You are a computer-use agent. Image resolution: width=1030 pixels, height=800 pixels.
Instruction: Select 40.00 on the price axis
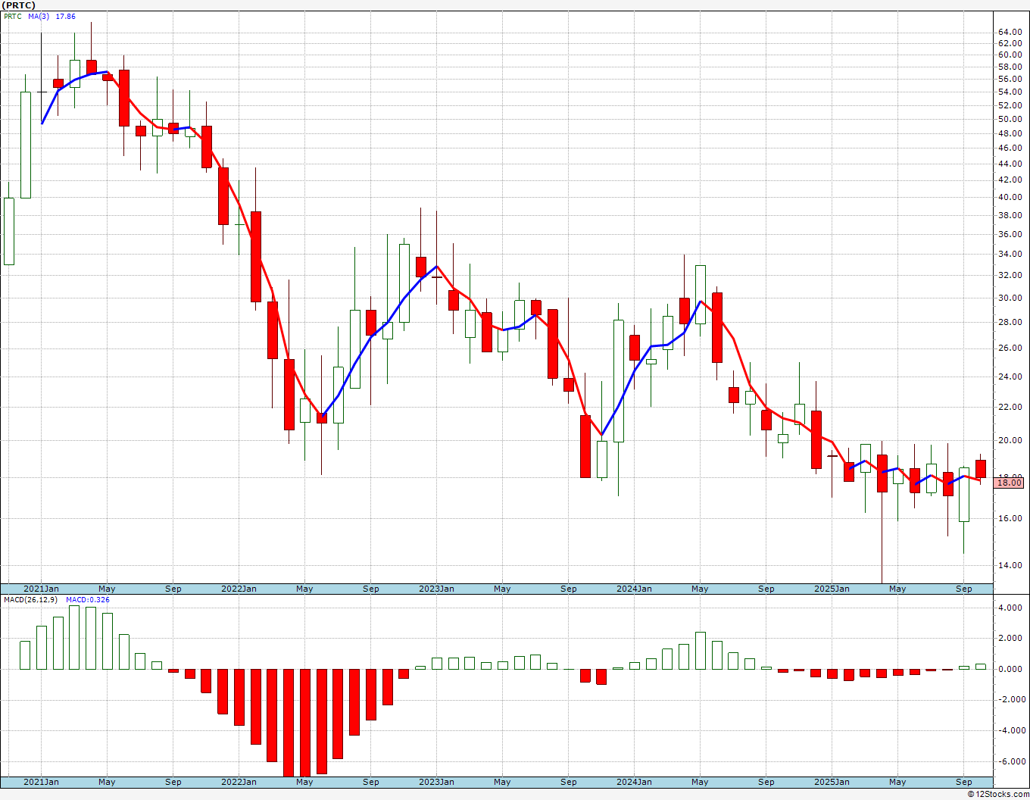tap(1010, 197)
